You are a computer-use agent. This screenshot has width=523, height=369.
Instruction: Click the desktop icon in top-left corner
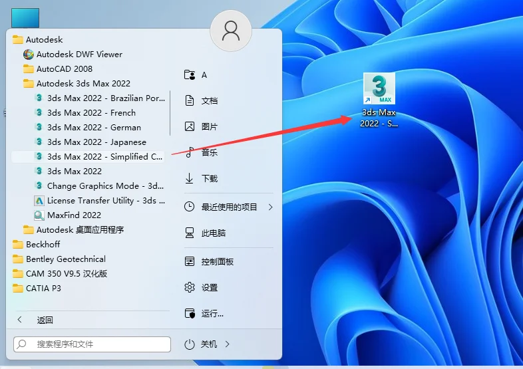click(25, 18)
